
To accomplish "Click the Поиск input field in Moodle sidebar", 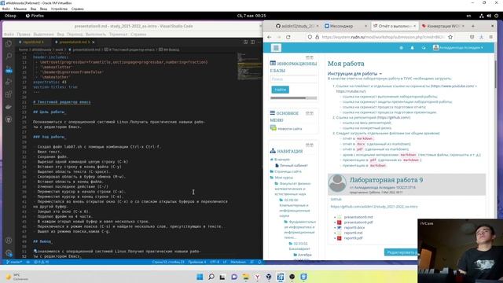I will point(293,79).
